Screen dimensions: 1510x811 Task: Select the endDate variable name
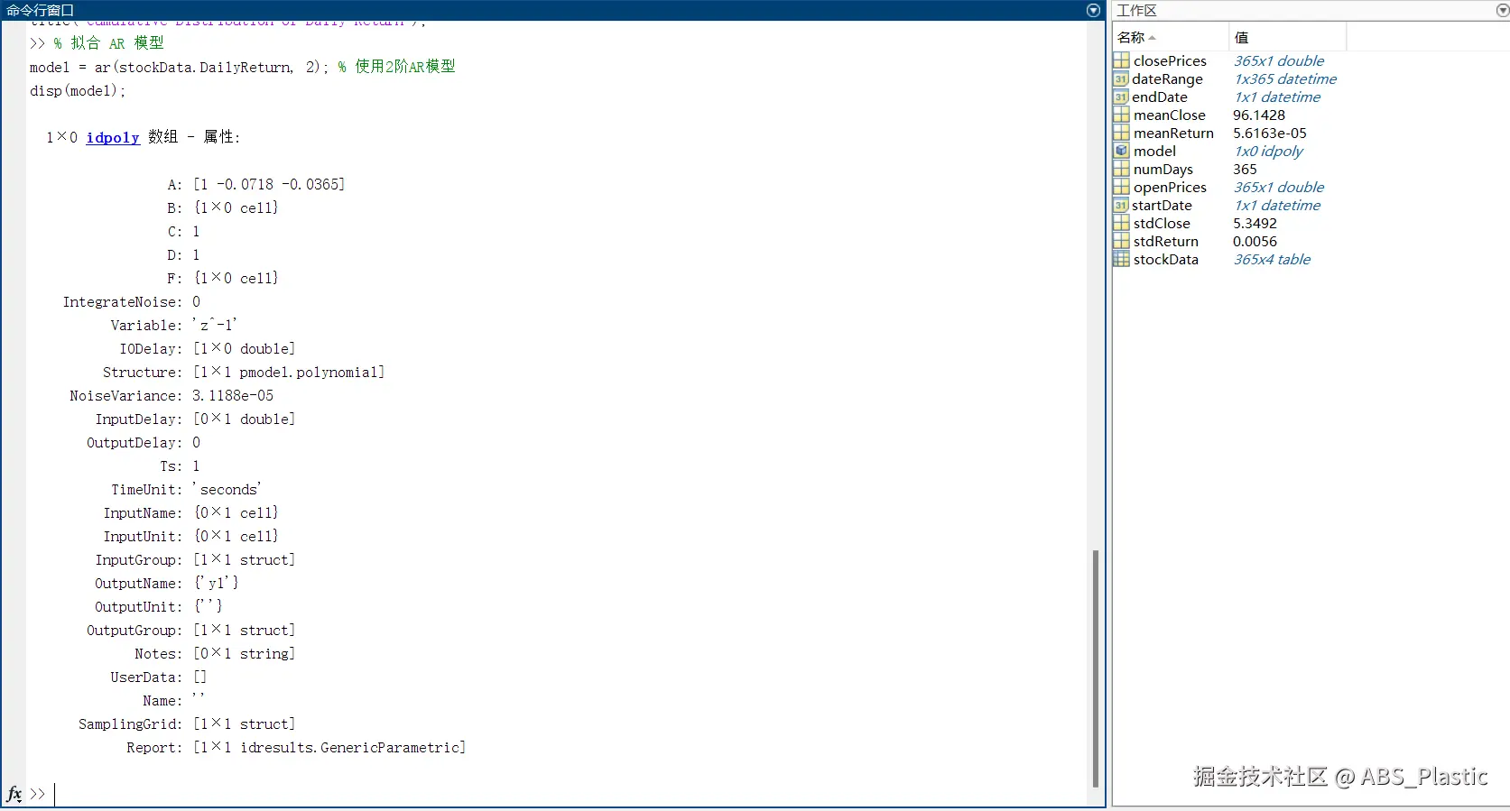pos(1160,97)
